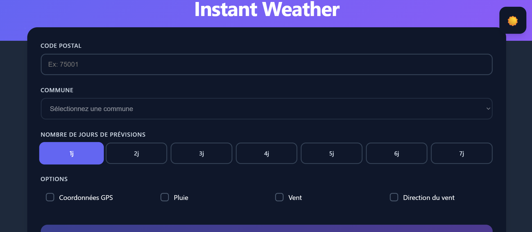Screen dimensions: 532x232
Task: Click the purple gradient button at bottom
Action: coord(266,228)
